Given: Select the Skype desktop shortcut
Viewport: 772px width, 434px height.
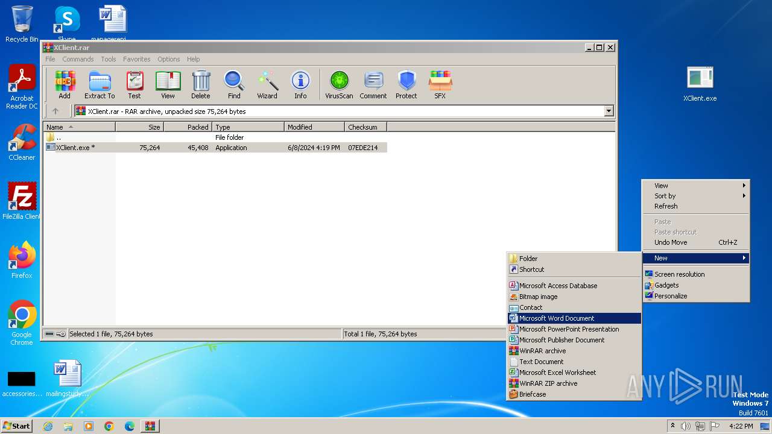Looking at the screenshot, I should [x=67, y=23].
